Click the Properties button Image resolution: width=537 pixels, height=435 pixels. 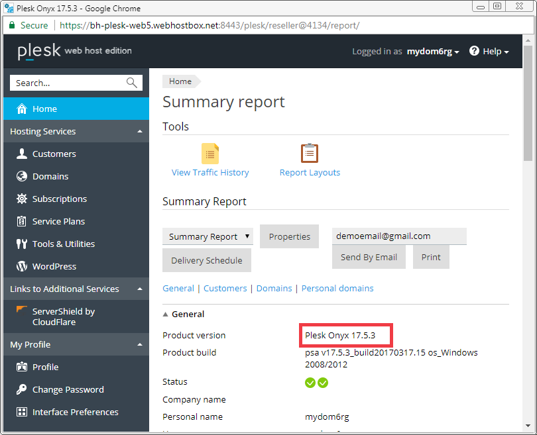(x=290, y=236)
